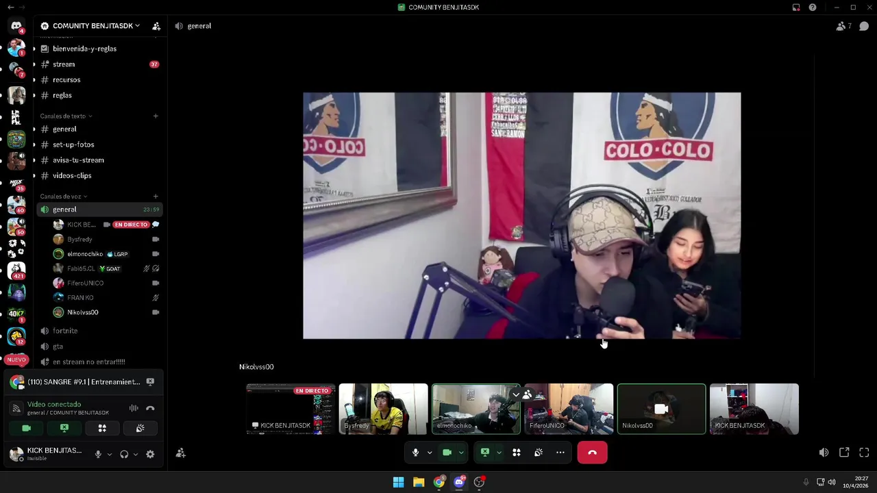This screenshot has width=877, height=493.
Task: Adjust stream volume speaker icon
Action: [x=824, y=453]
